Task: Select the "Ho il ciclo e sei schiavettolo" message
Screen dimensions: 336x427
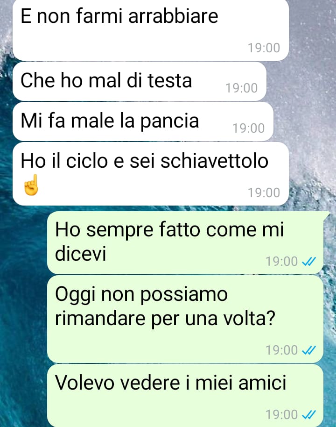Action: pyautogui.click(x=150, y=174)
